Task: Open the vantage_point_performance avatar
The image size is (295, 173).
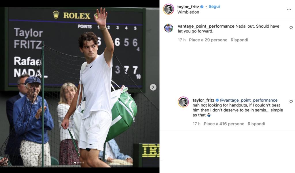Action: click(x=168, y=28)
